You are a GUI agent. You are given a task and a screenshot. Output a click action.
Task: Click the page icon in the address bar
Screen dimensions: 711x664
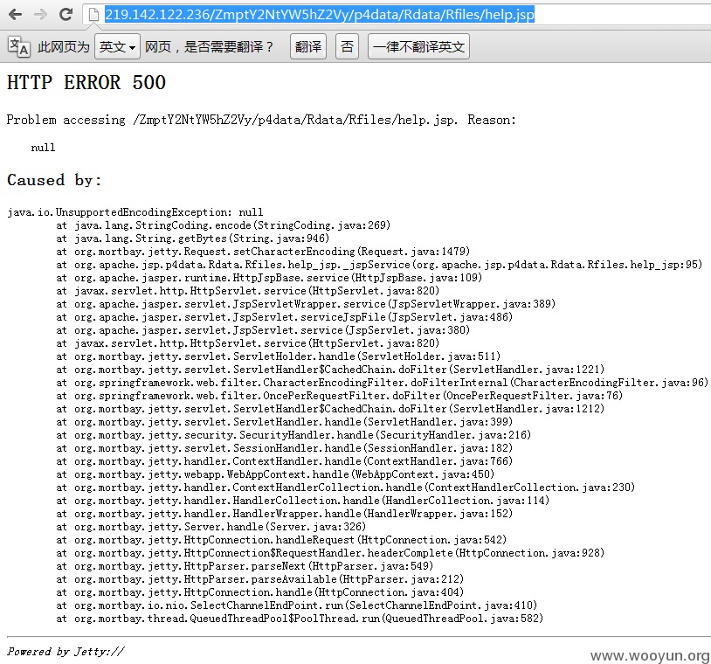93,15
